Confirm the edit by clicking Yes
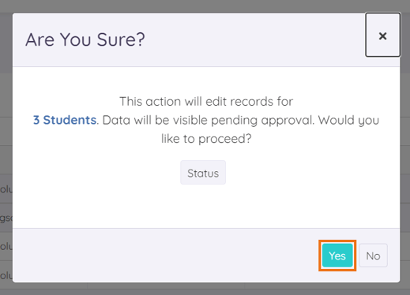410x295 pixels. click(337, 256)
